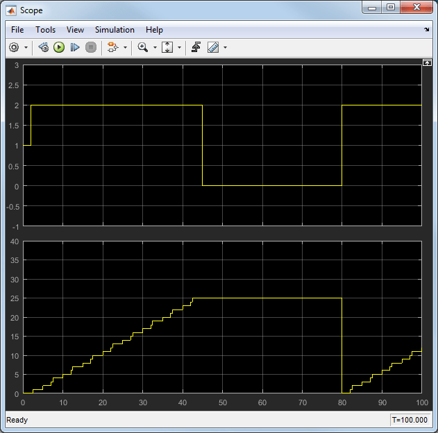
Task: Open the View menu
Action: pos(75,30)
